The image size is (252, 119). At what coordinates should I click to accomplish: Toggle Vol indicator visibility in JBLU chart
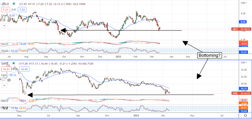click(x=9, y=20)
